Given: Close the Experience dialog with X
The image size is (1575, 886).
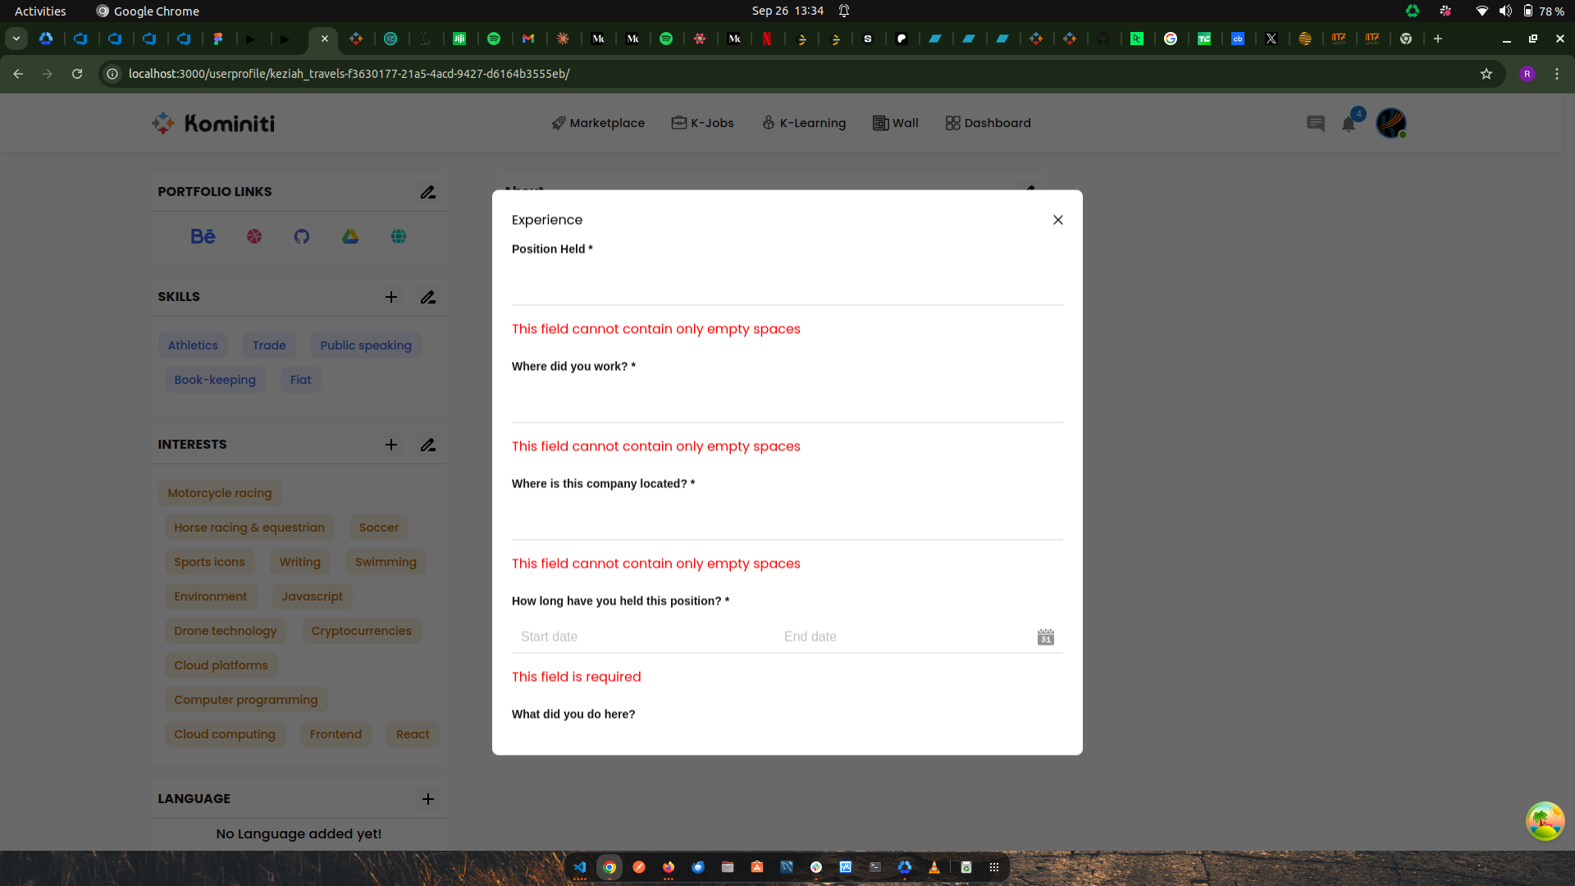Looking at the screenshot, I should [1057, 220].
